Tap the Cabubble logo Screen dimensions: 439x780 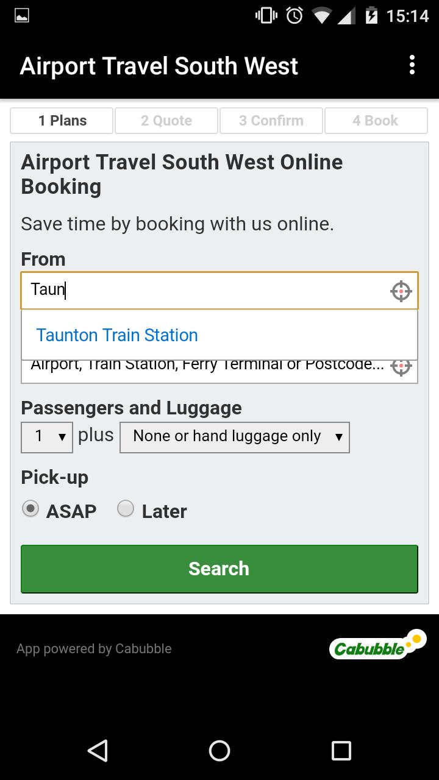[x=377, y=644]
